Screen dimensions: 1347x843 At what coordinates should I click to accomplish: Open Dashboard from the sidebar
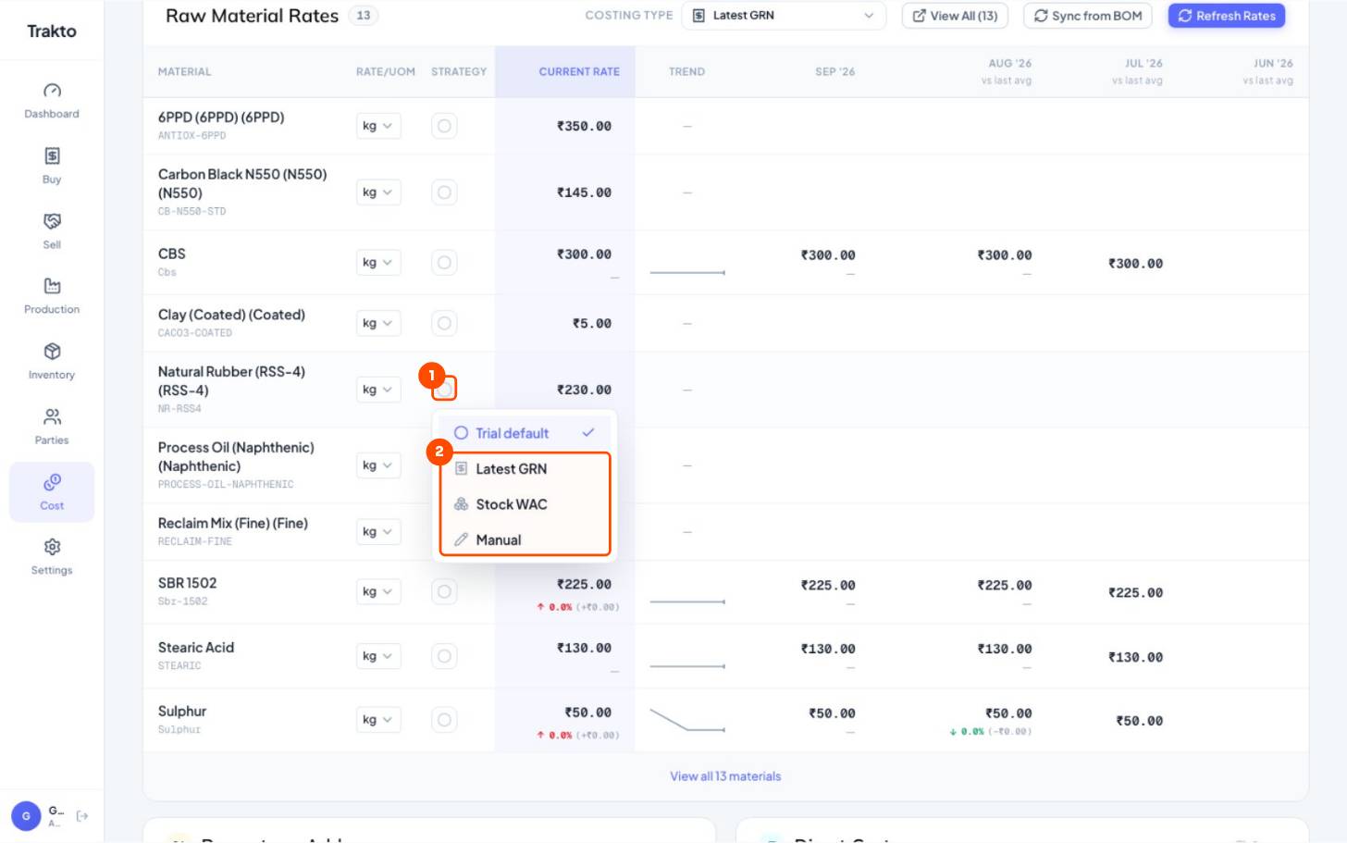52,101
